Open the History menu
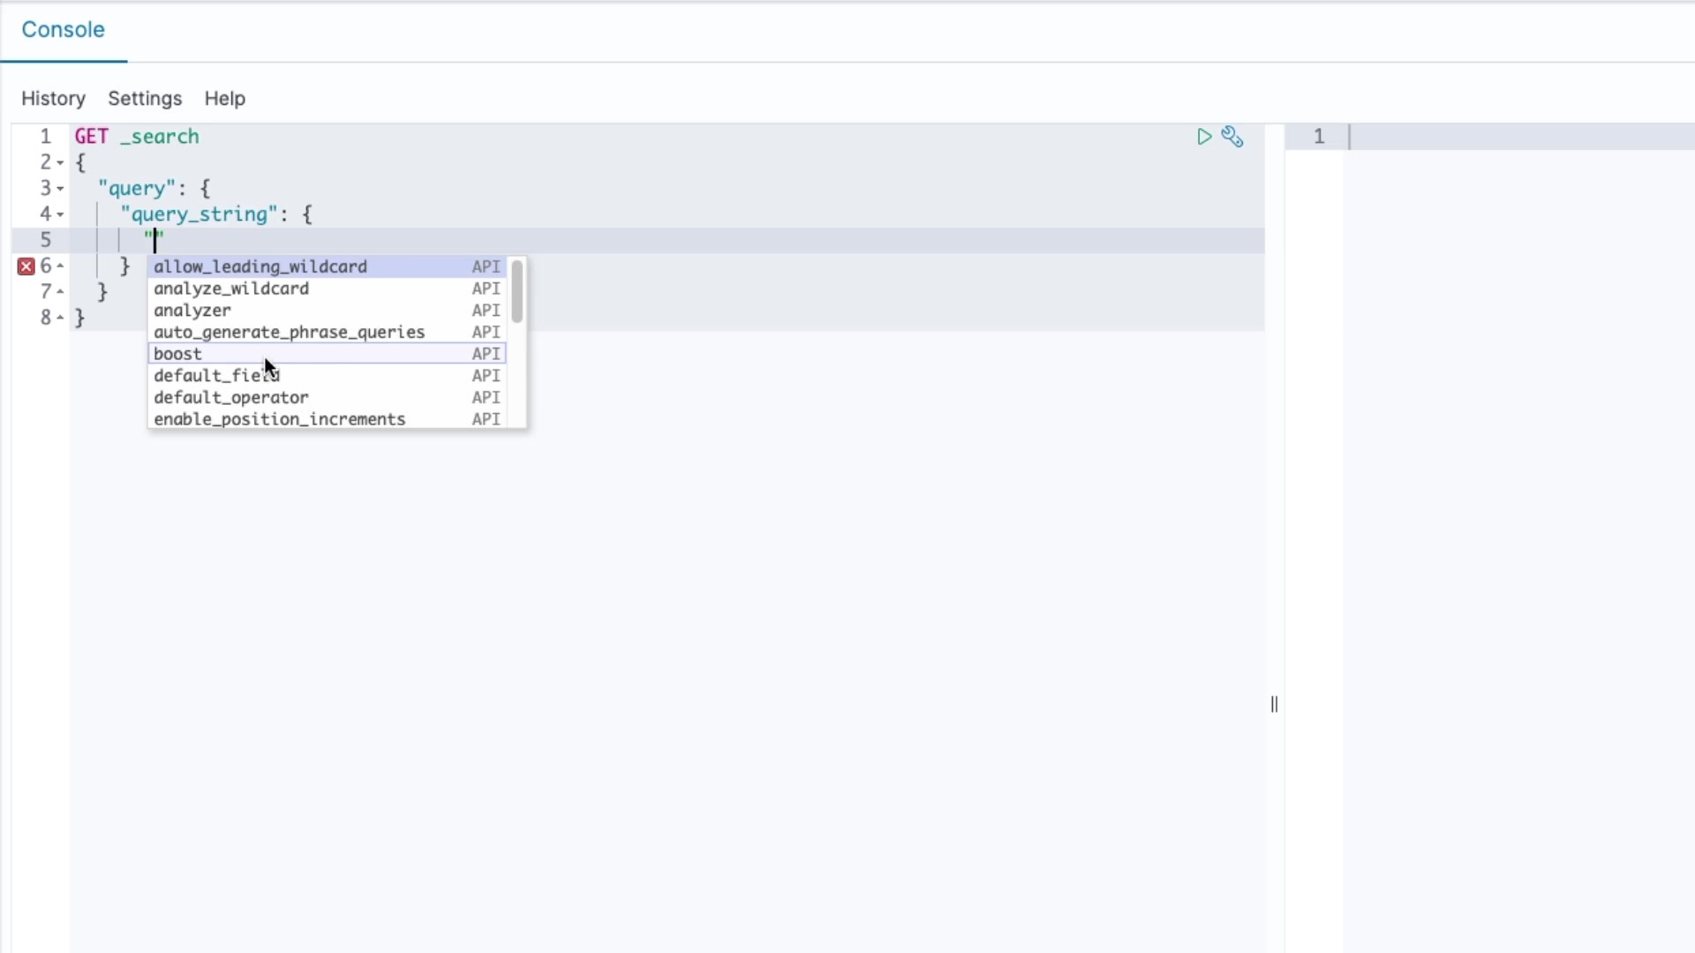 (x=53, y=99)
